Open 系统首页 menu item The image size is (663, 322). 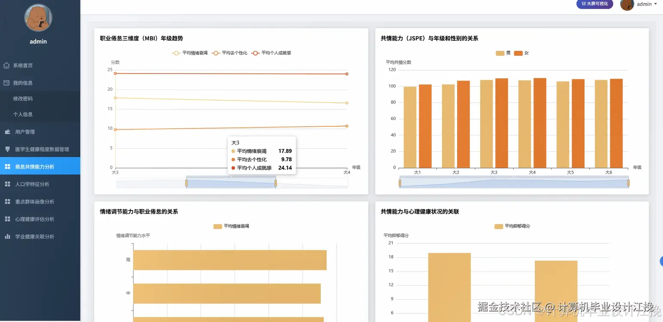40,66
